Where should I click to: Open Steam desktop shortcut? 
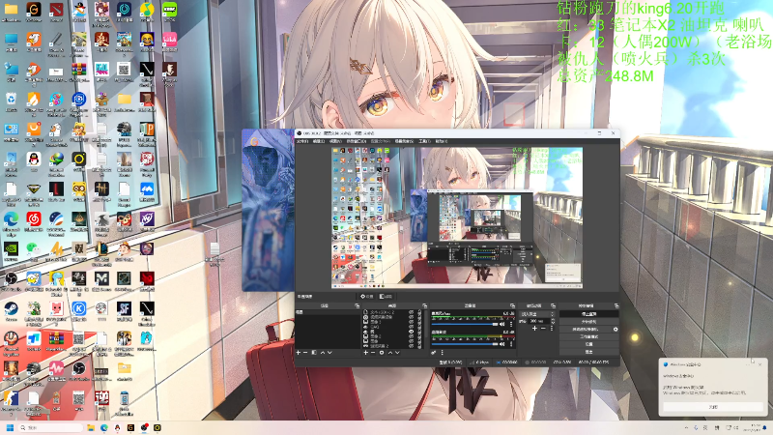tap(11, 309)
